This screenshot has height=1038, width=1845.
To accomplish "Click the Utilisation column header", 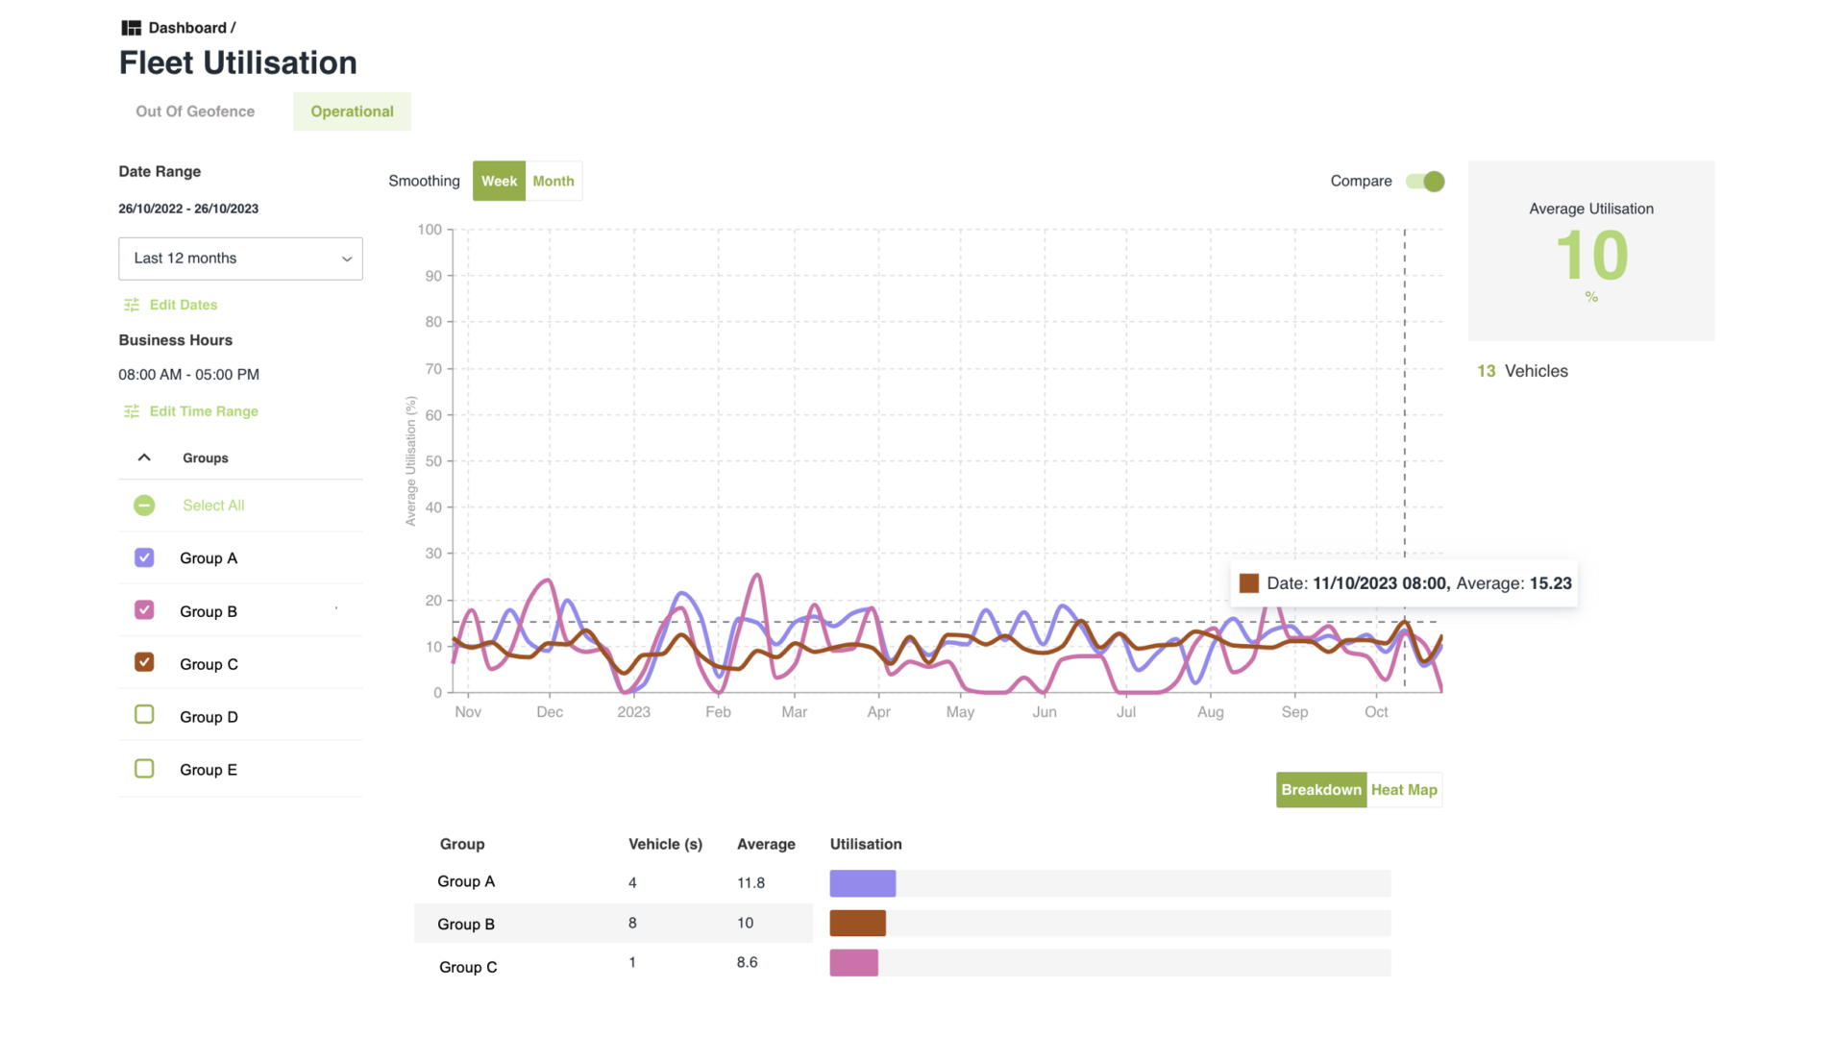I will [x=866, y=844].
